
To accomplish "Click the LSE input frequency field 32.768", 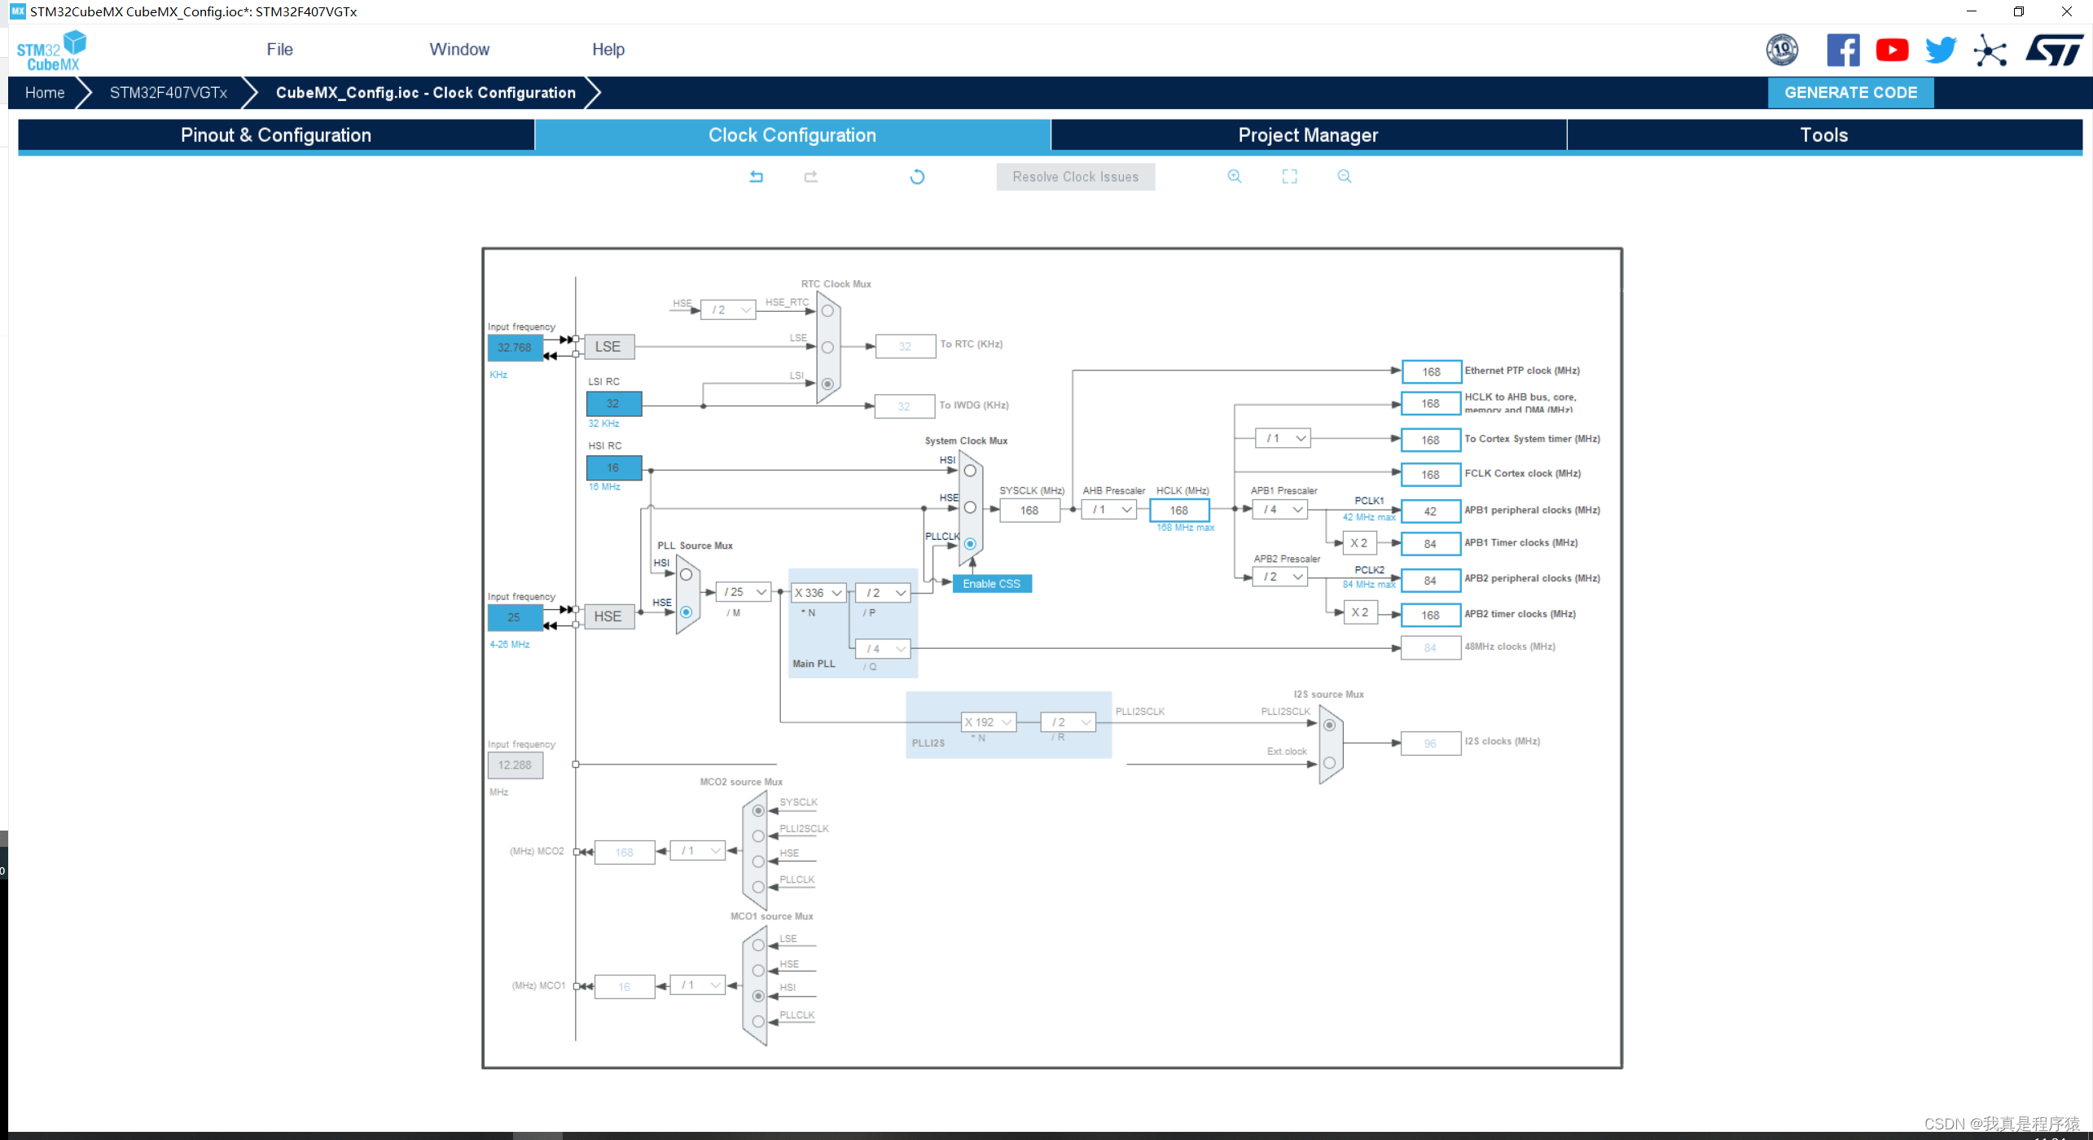I will point(515,348).
